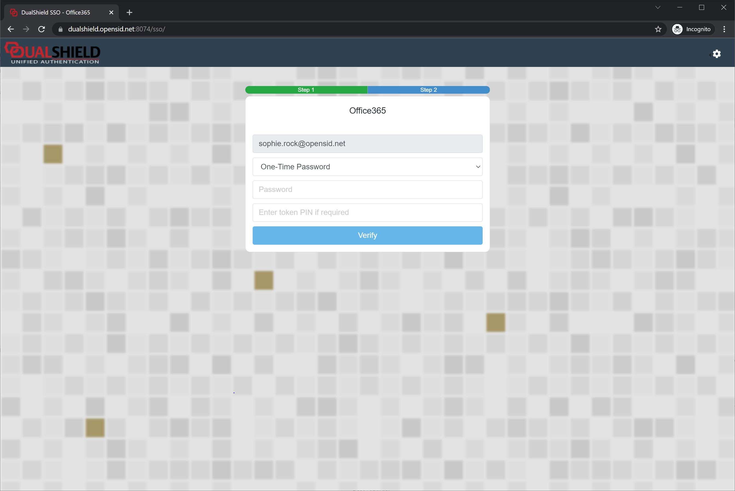Click the DualShield logo

pyautogui.click(x=52, y=53)
